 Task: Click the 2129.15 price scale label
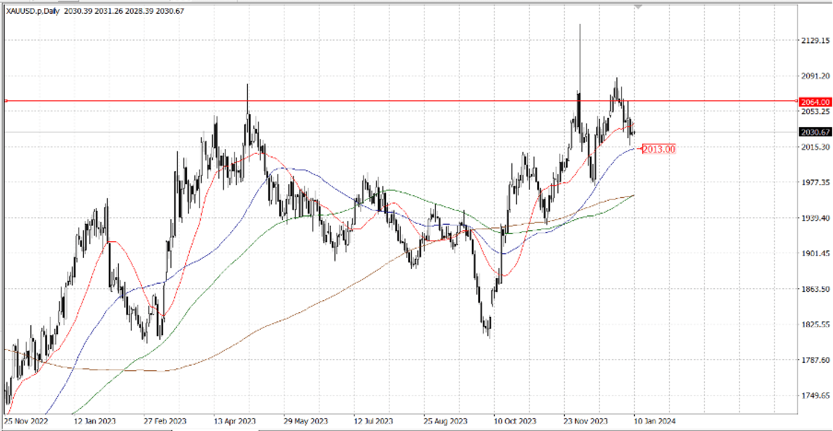point(815,41)
